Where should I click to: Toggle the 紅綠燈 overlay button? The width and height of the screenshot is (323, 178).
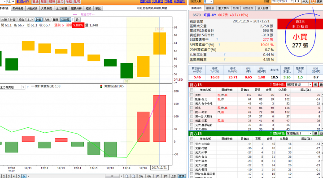(x=65, y=20)
